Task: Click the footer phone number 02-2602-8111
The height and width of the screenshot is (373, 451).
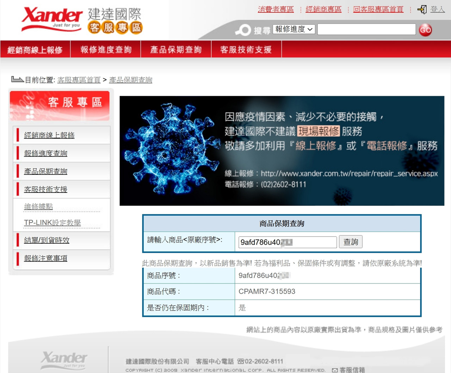Action: tap(264, 361)
